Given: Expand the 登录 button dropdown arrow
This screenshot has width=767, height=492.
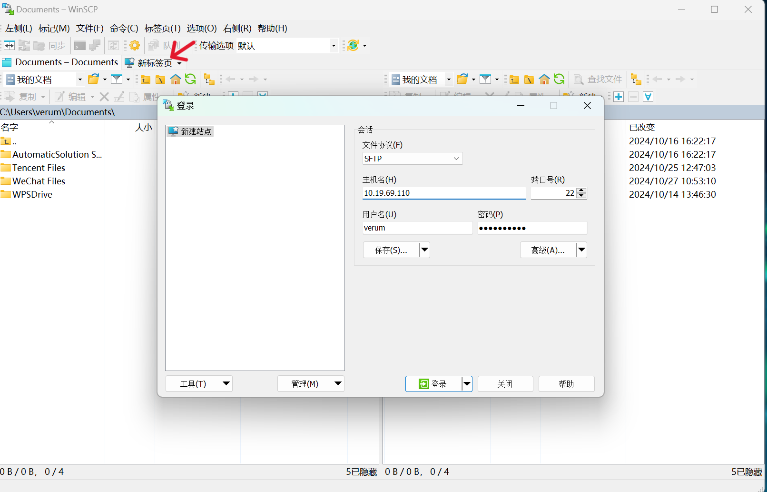Looking at the screenshot, I should click(467, 384).
